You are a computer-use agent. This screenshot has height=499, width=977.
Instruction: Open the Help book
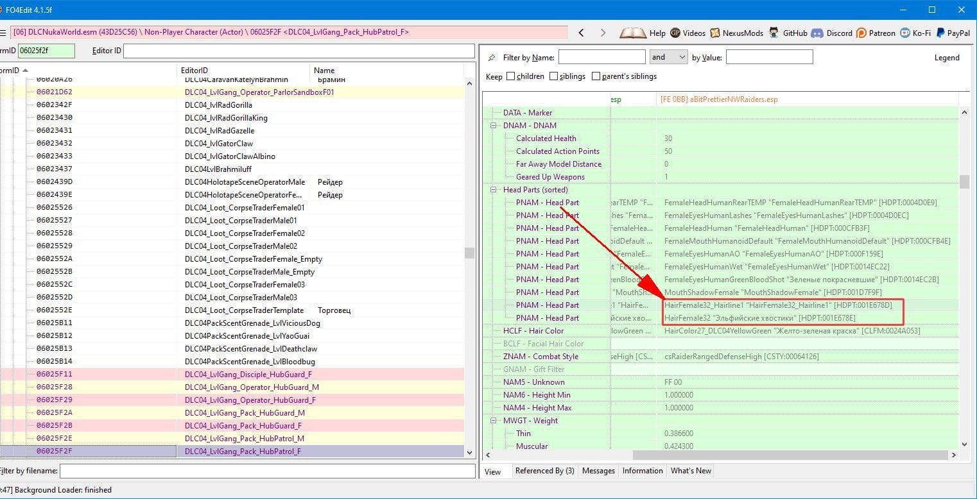pos(643,33)
